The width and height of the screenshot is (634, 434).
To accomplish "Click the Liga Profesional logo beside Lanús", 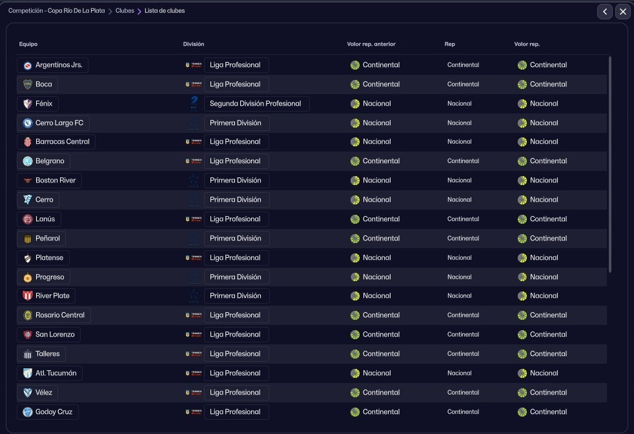I will [x=193, y=219].
